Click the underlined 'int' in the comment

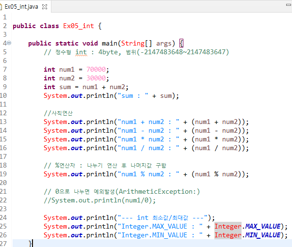pos(81,52)
